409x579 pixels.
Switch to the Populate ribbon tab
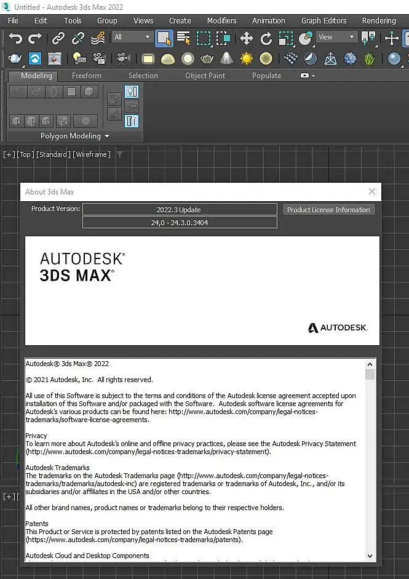coord(266,76)
